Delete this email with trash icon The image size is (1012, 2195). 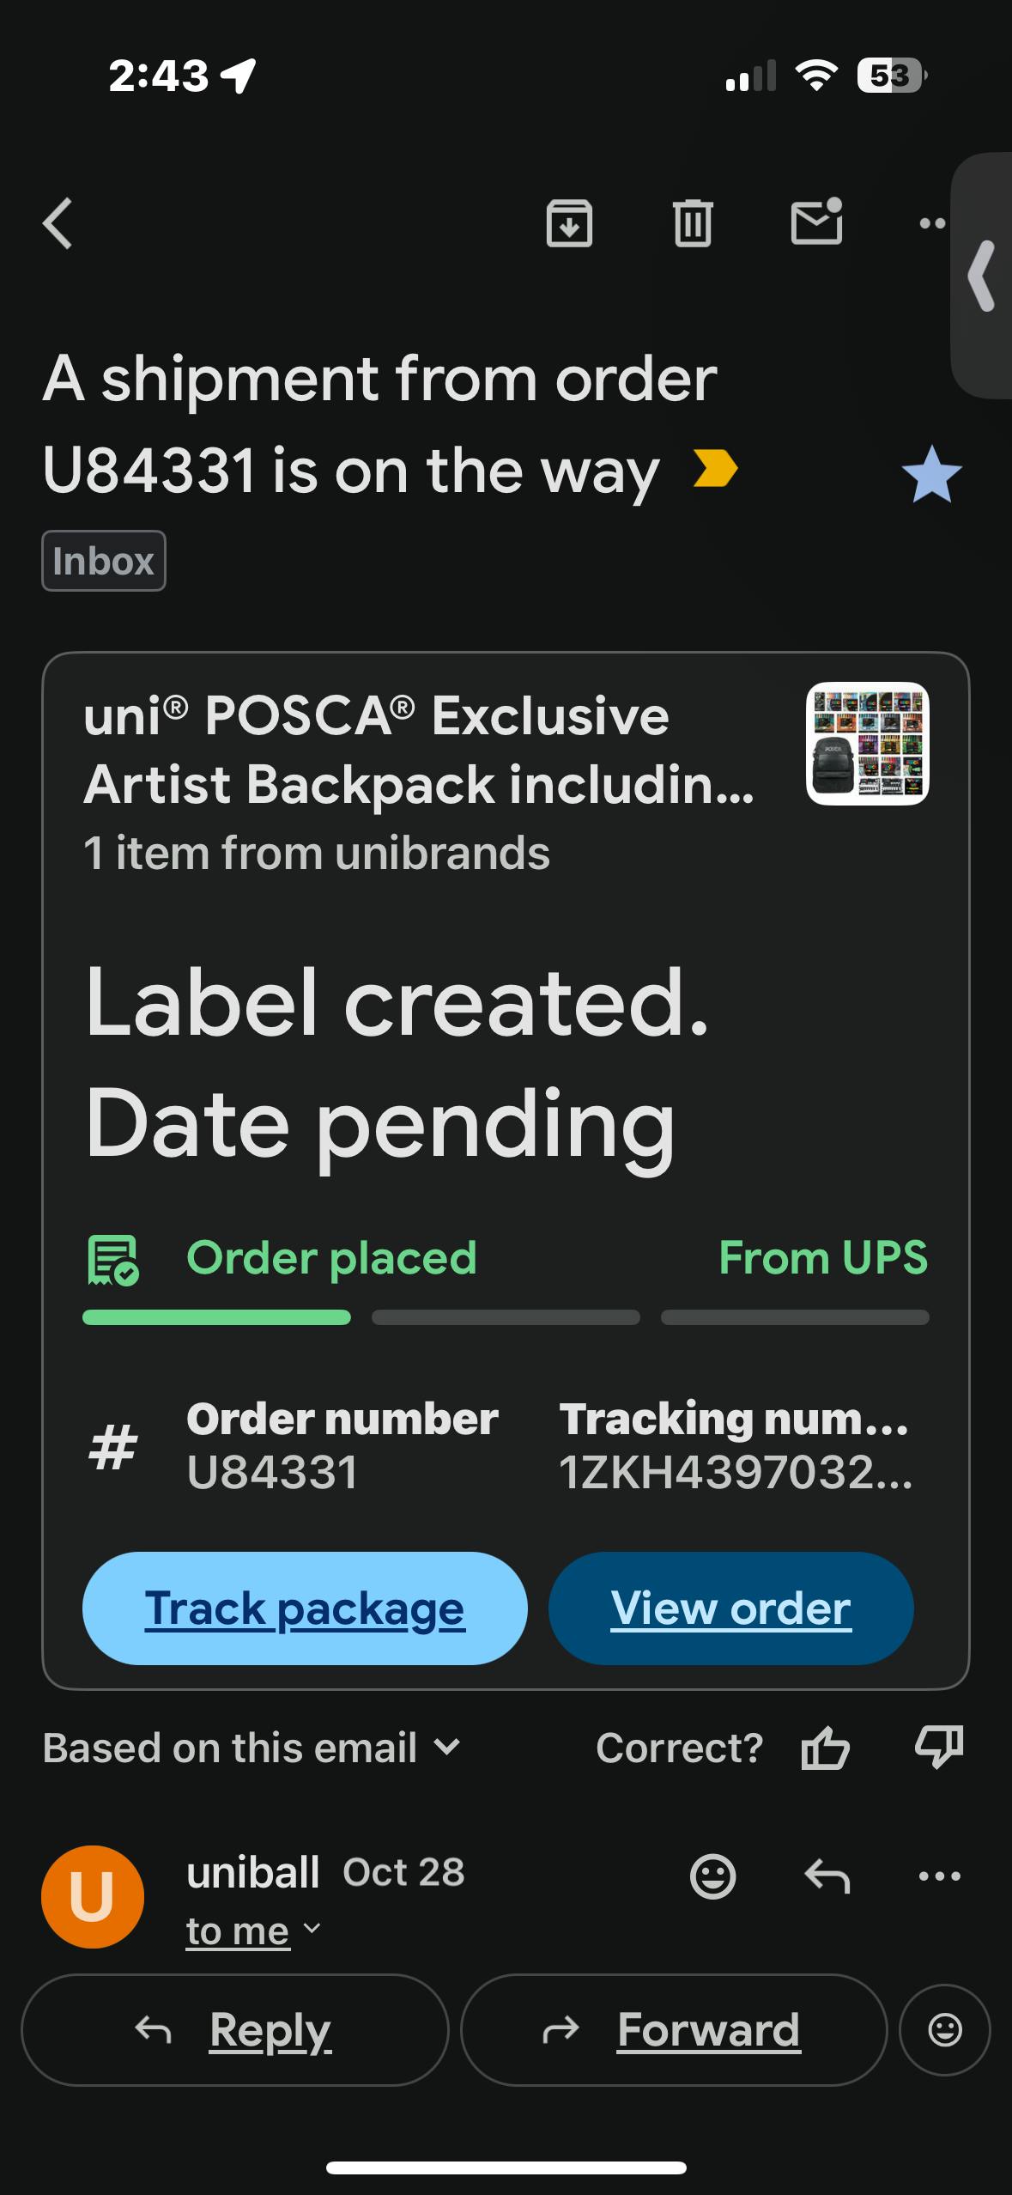click(x=692, y=223)
